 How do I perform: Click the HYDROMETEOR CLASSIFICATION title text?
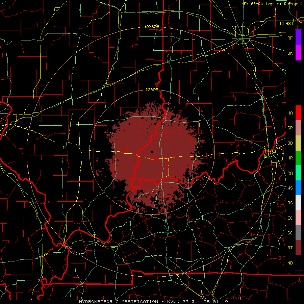119,302
